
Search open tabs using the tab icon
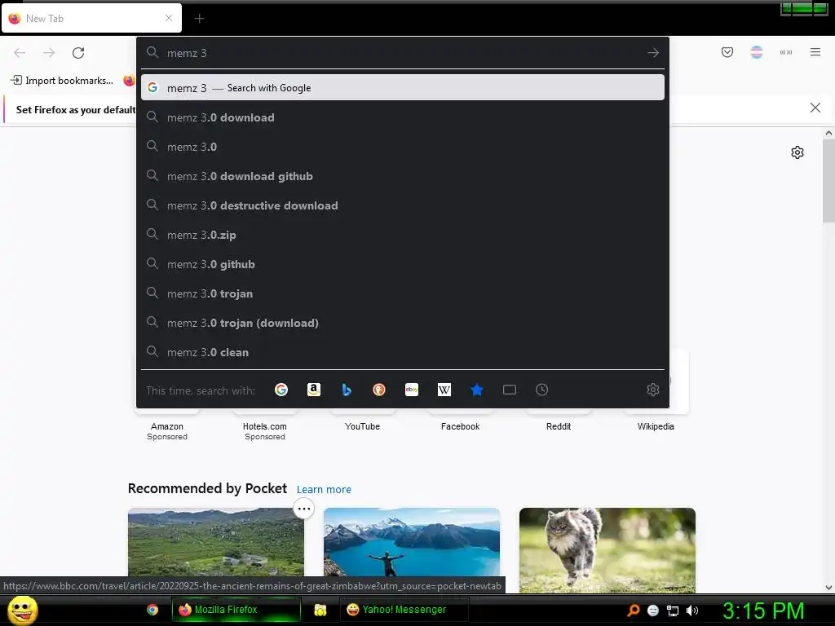[x=509, y=390]
